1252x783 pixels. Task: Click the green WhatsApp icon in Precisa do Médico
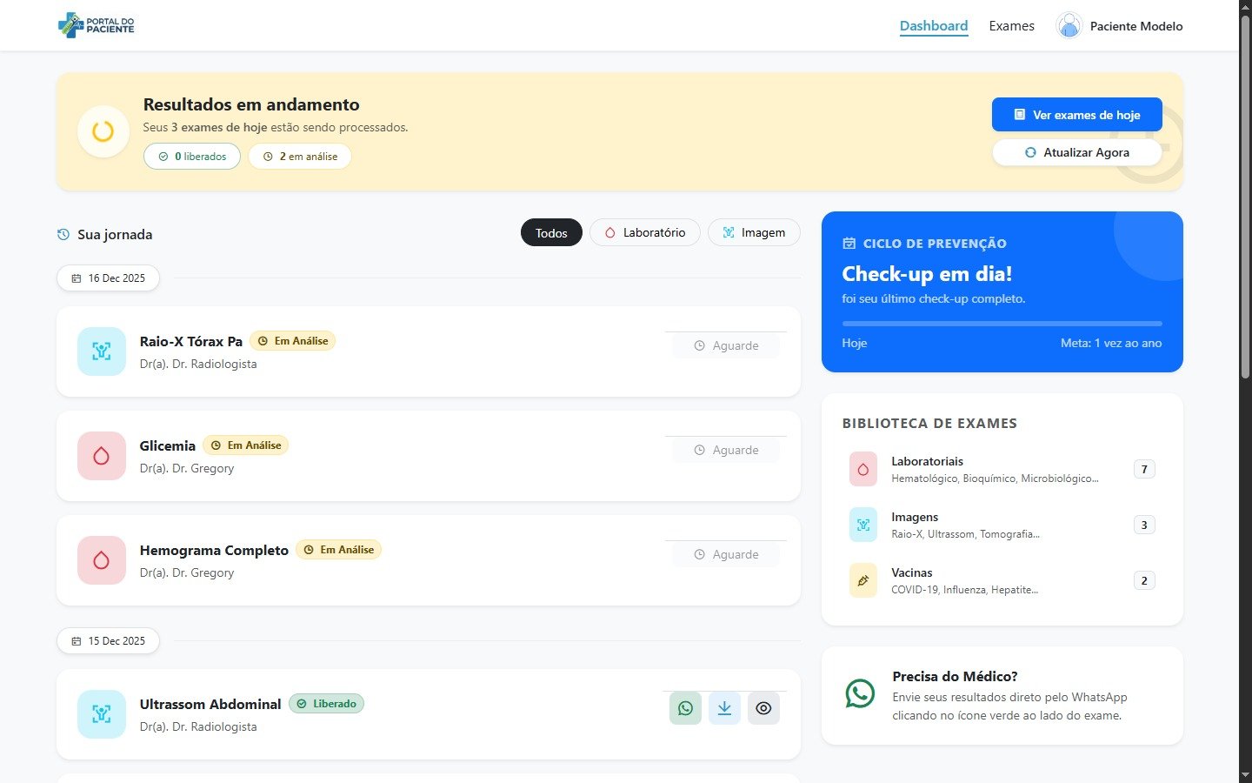(x=860, y=693)
